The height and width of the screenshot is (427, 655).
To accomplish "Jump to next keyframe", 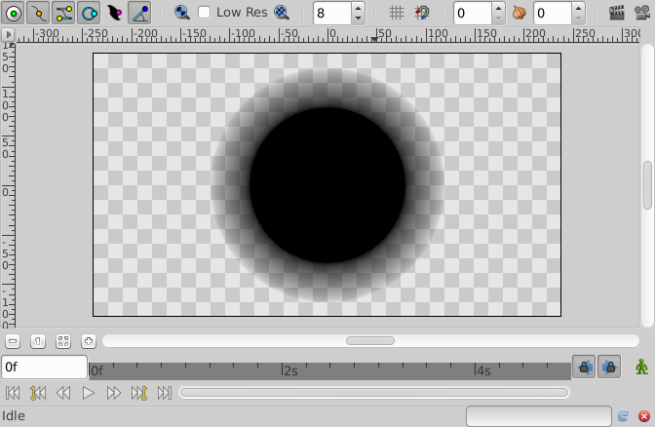I will point(139,393).
